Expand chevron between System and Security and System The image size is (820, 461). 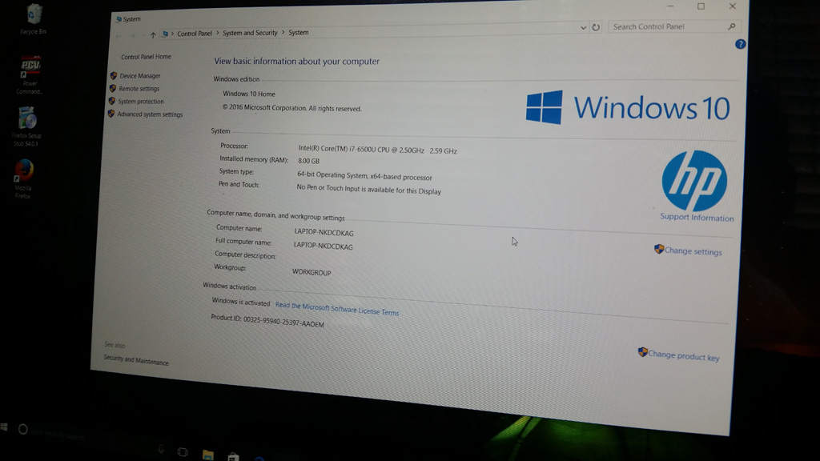pyautogui.click(x=283, y=32)
